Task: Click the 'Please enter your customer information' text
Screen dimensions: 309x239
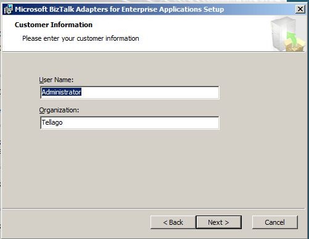Action: (81, 38)
